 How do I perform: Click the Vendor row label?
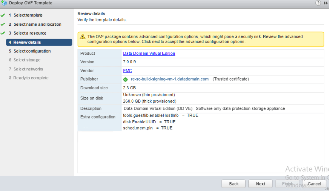coord(87,71)
